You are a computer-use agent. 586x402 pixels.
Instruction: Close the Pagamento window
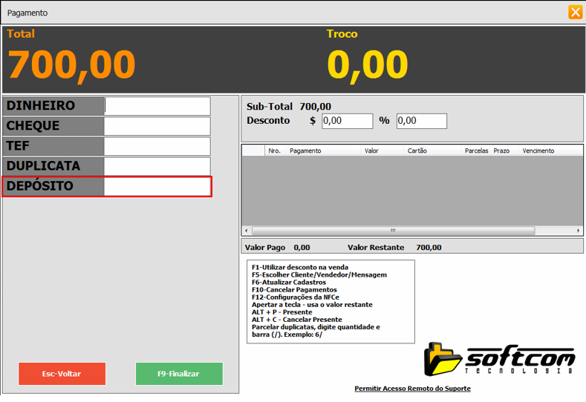coord(575,12)
